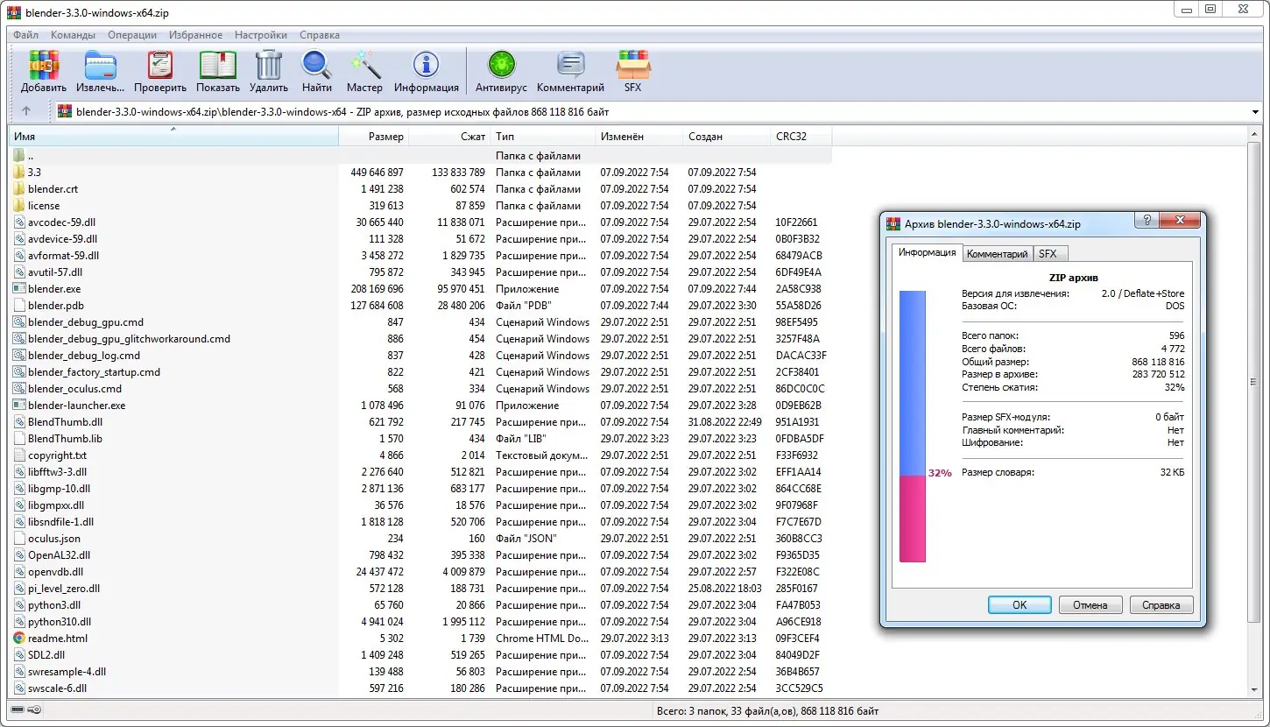Viewport: 1270px width, 727px height.
Task: Select the libfftw3-3.dll file row
Action: tap(420, 472)
